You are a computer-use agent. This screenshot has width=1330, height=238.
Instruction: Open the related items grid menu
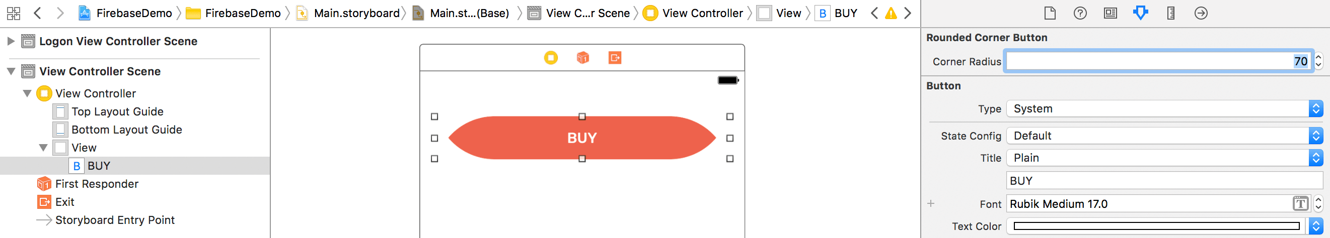coord(14,14)
